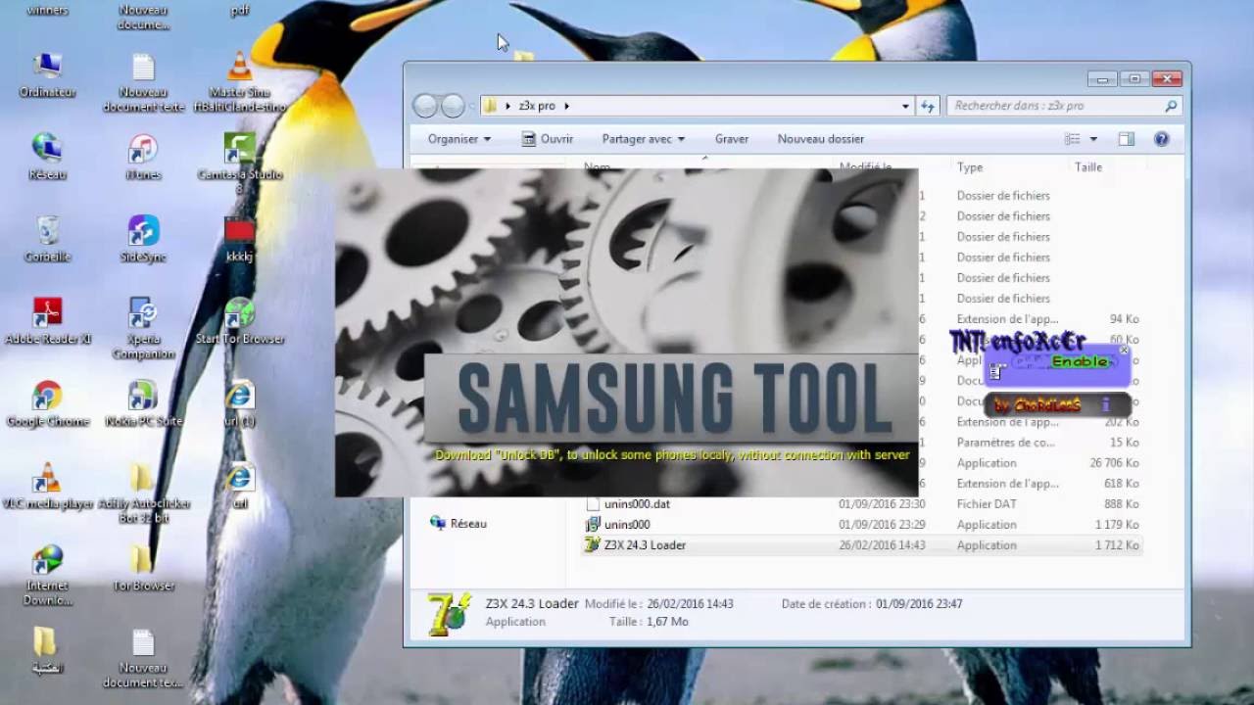Click the Paramètres de co... type cell
Image resolution: width=1254 pixels, height=705 pixels.
click(x=1005, y=443)
